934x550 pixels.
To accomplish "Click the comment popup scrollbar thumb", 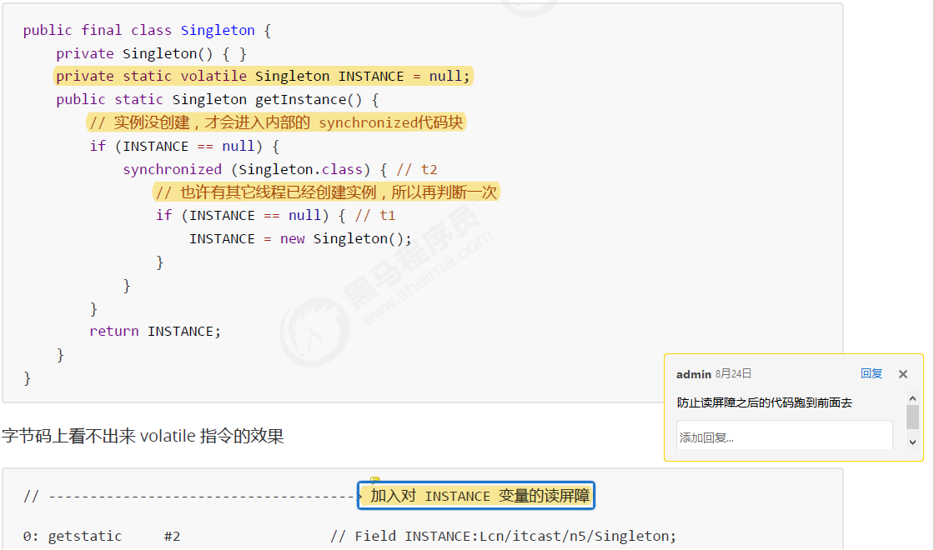I will [912, 417].
